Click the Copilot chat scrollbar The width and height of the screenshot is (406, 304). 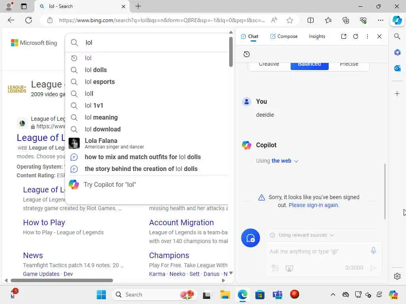[385, 192]
